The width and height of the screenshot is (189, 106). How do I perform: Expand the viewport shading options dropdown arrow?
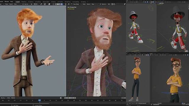[x=64, y=4]
